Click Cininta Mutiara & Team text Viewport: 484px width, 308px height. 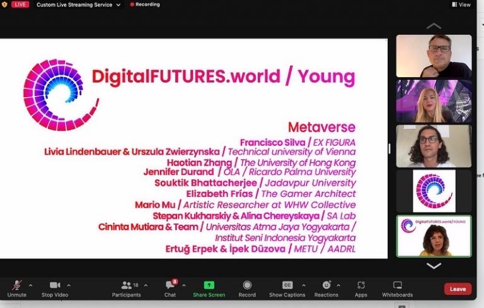(x=148, y=227)
